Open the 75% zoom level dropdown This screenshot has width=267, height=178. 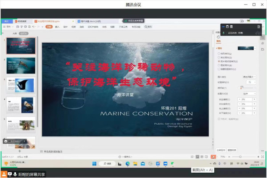pos(223,157)
